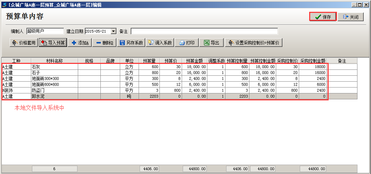Click the 打印 print button
Screen dimensions: 371x174
187,43
